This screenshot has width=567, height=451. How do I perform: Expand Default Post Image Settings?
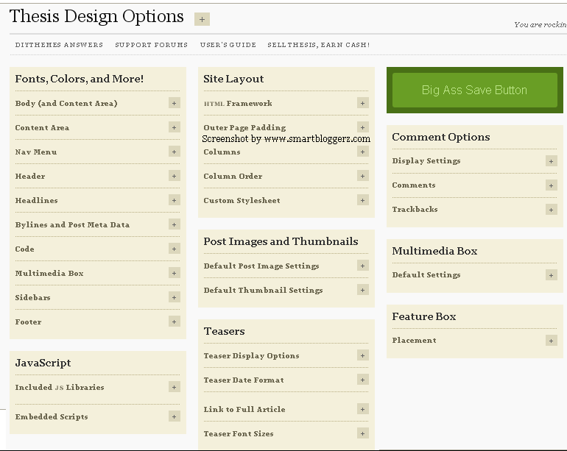pos(363,266)
